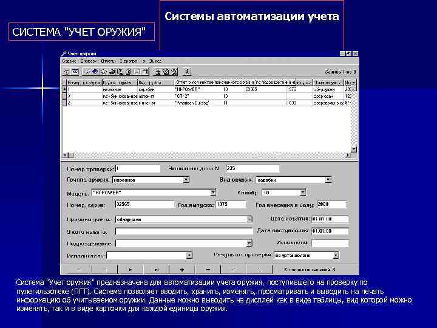Screen dimensions: 437x328
Task: Click the running man exit icon in toolbar
Action: tap(187, 72)
